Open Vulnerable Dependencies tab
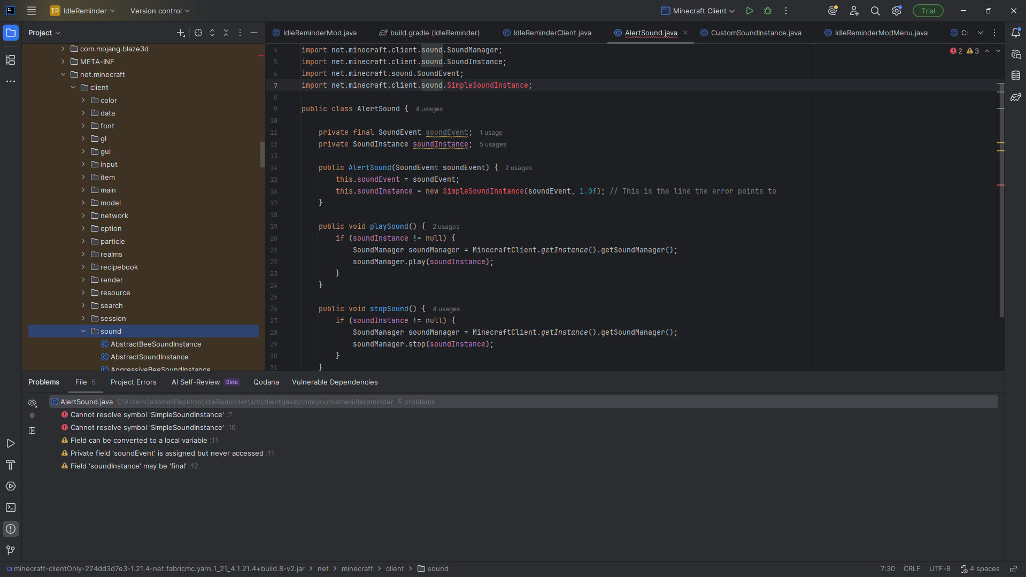 [335, 382]
